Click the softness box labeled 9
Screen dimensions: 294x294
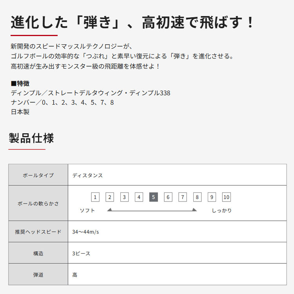[212, 197]
